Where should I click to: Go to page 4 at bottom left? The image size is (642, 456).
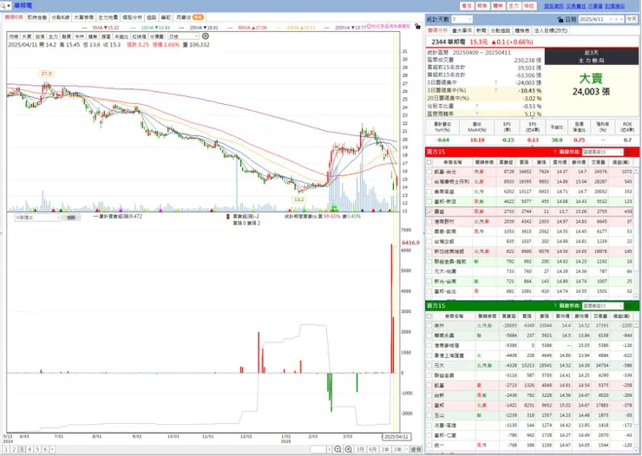pyautogui.click(x=29, y=449)
